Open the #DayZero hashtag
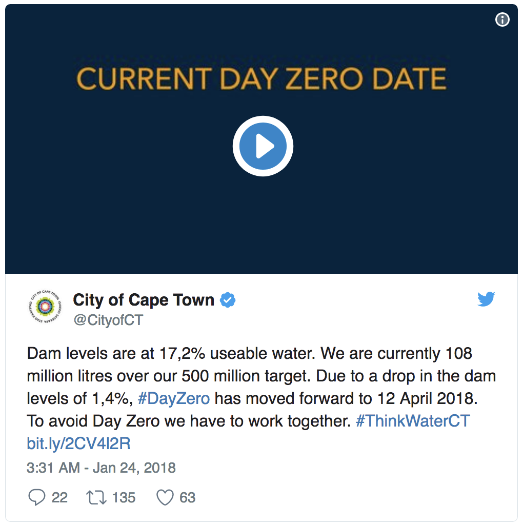Image resolution: width=523 pixels, height=526 pixels. pos(174,398)
